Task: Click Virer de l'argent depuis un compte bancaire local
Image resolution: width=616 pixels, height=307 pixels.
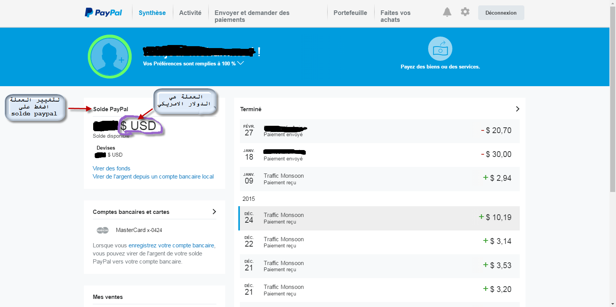Action: 153,176
